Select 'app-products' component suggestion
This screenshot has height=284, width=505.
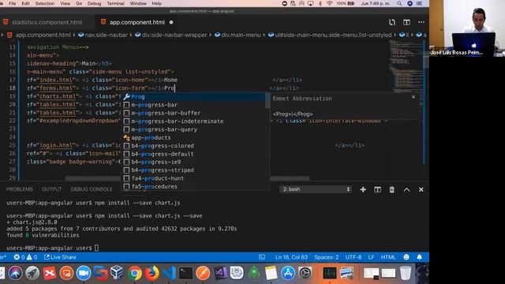click(x=193, y=137)
